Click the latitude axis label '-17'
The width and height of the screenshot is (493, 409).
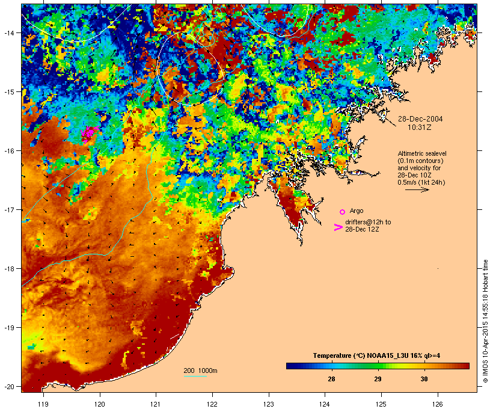click(8, 209)
